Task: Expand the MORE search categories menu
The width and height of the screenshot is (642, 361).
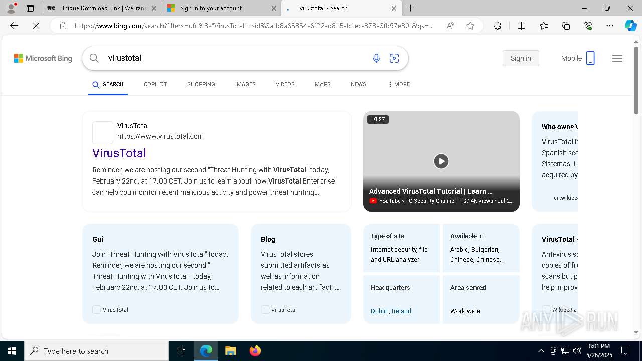Action: click(x=399, y=84)
